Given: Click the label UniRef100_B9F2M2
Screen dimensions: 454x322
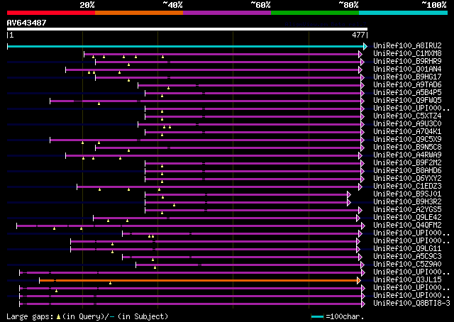Looking at the screenshot, I should [407, 163].
